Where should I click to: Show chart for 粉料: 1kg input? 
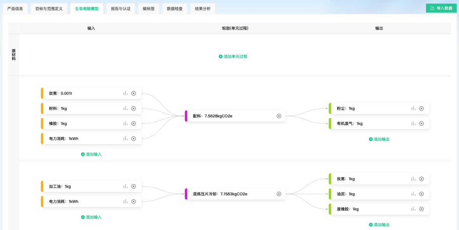pos(126,108)
